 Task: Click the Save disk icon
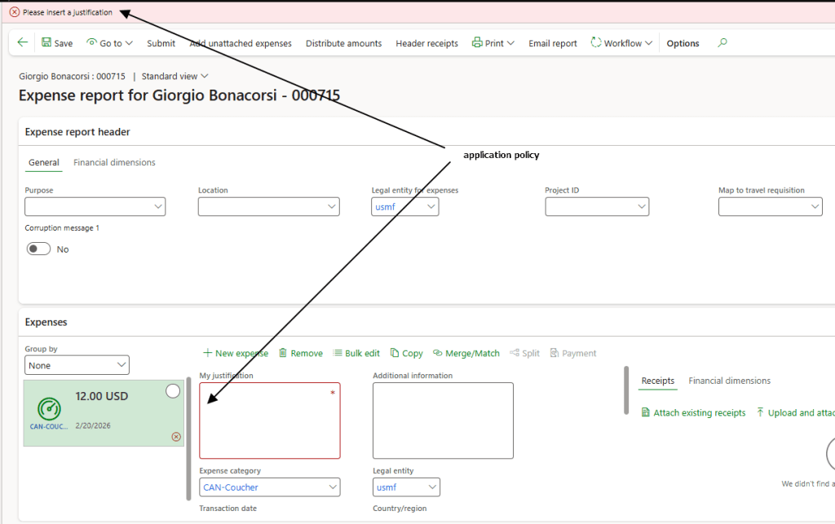46,43
